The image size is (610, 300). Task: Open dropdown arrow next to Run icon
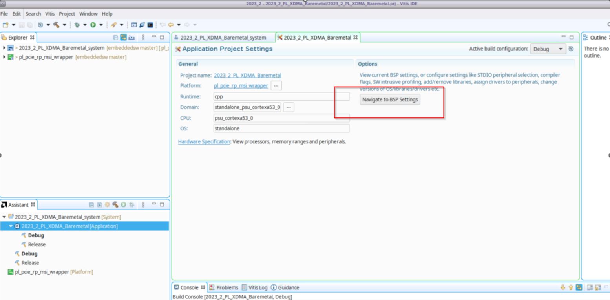pos(101,25)
